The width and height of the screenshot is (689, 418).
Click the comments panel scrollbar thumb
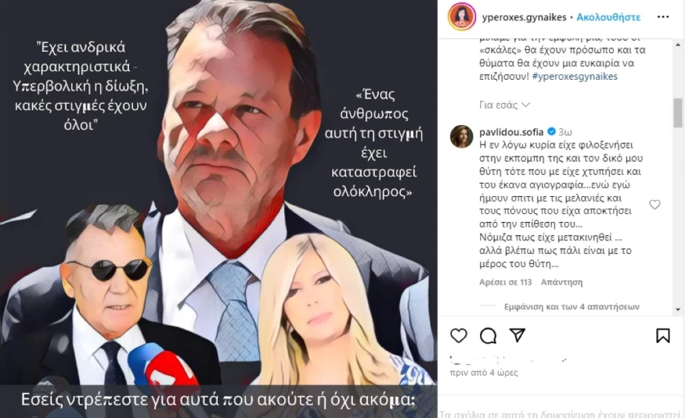click(678, 113)
